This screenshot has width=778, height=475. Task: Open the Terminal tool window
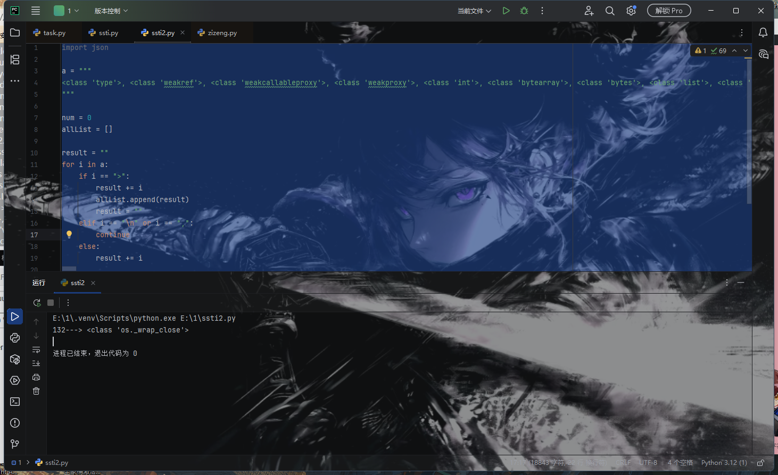[x=15, y=402]
